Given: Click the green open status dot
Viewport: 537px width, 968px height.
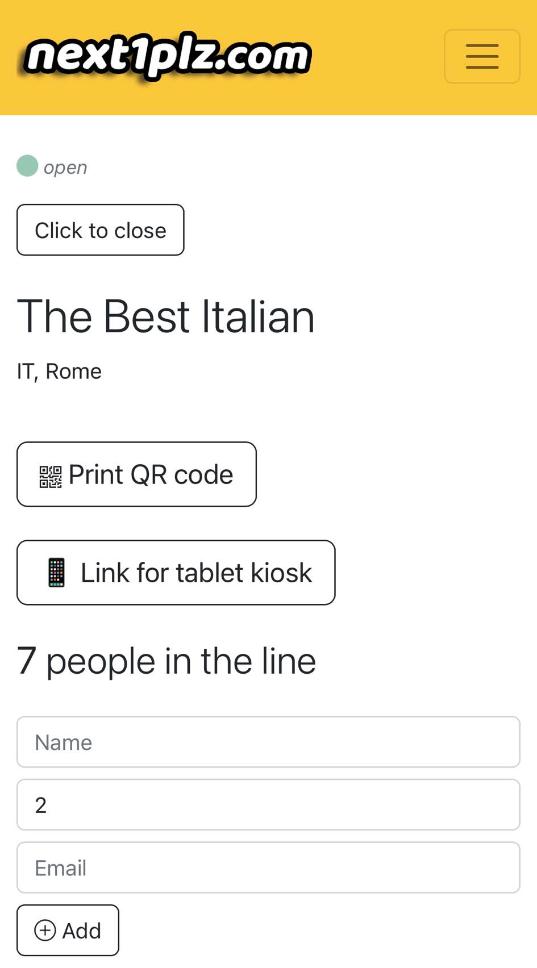Looking at the screenshot, I should click(x=27, y=166).
